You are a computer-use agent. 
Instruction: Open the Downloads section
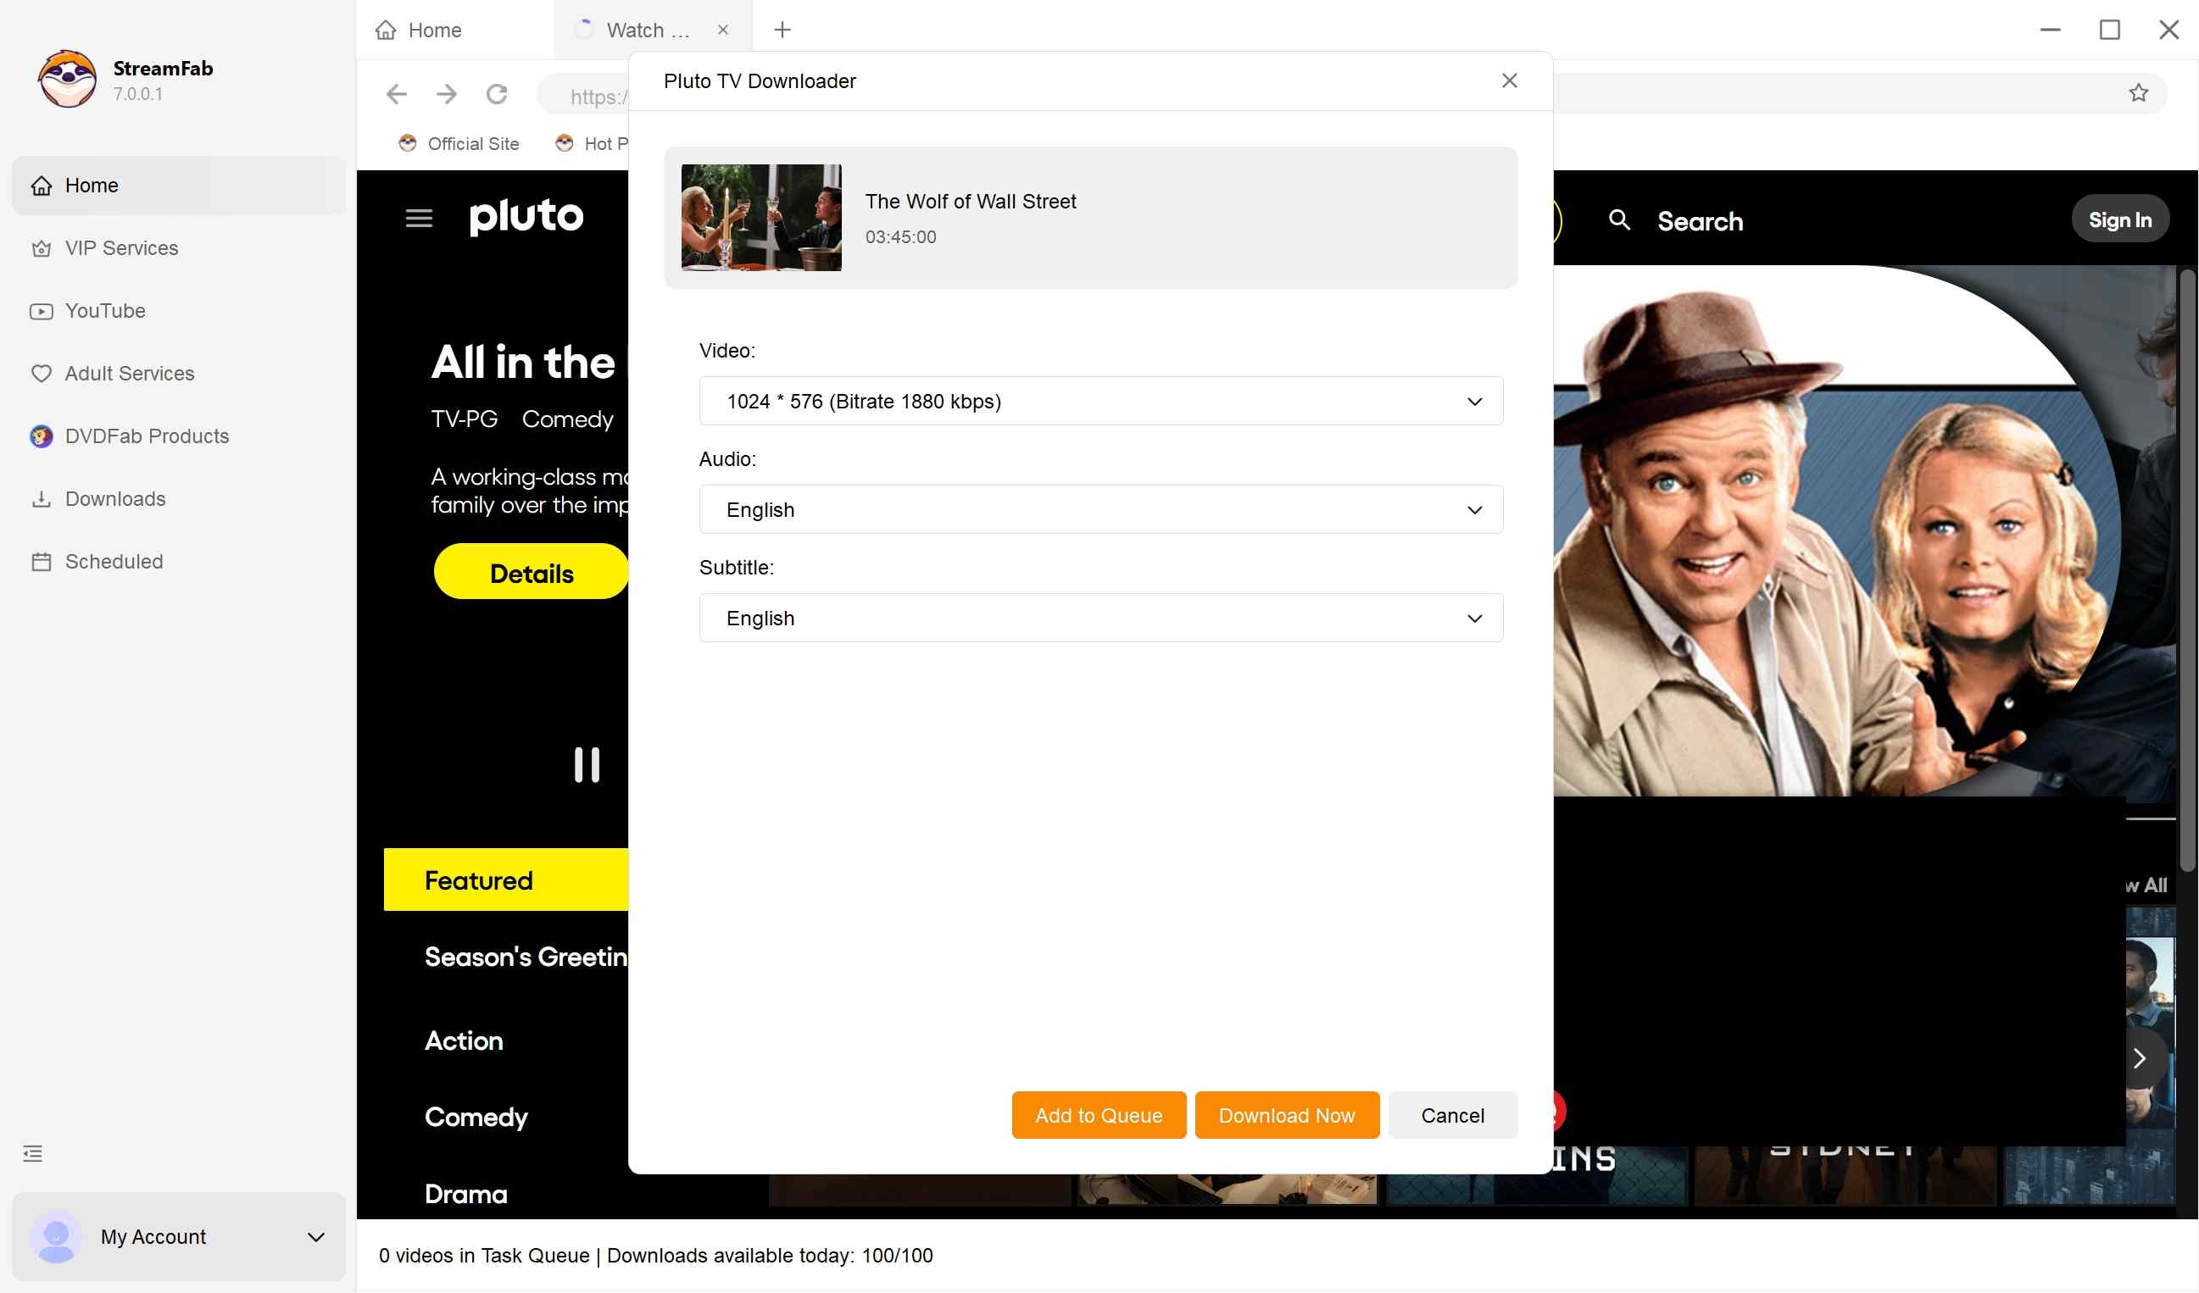(x=114, y=498)
